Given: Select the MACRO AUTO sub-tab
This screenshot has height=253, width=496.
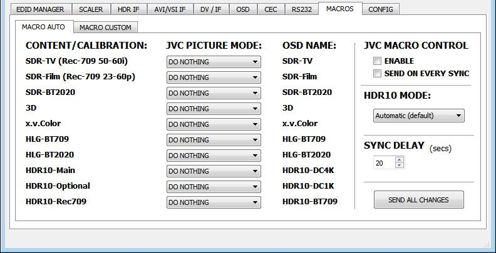Looking at the screenshot, I should click(x=43, y=27).
